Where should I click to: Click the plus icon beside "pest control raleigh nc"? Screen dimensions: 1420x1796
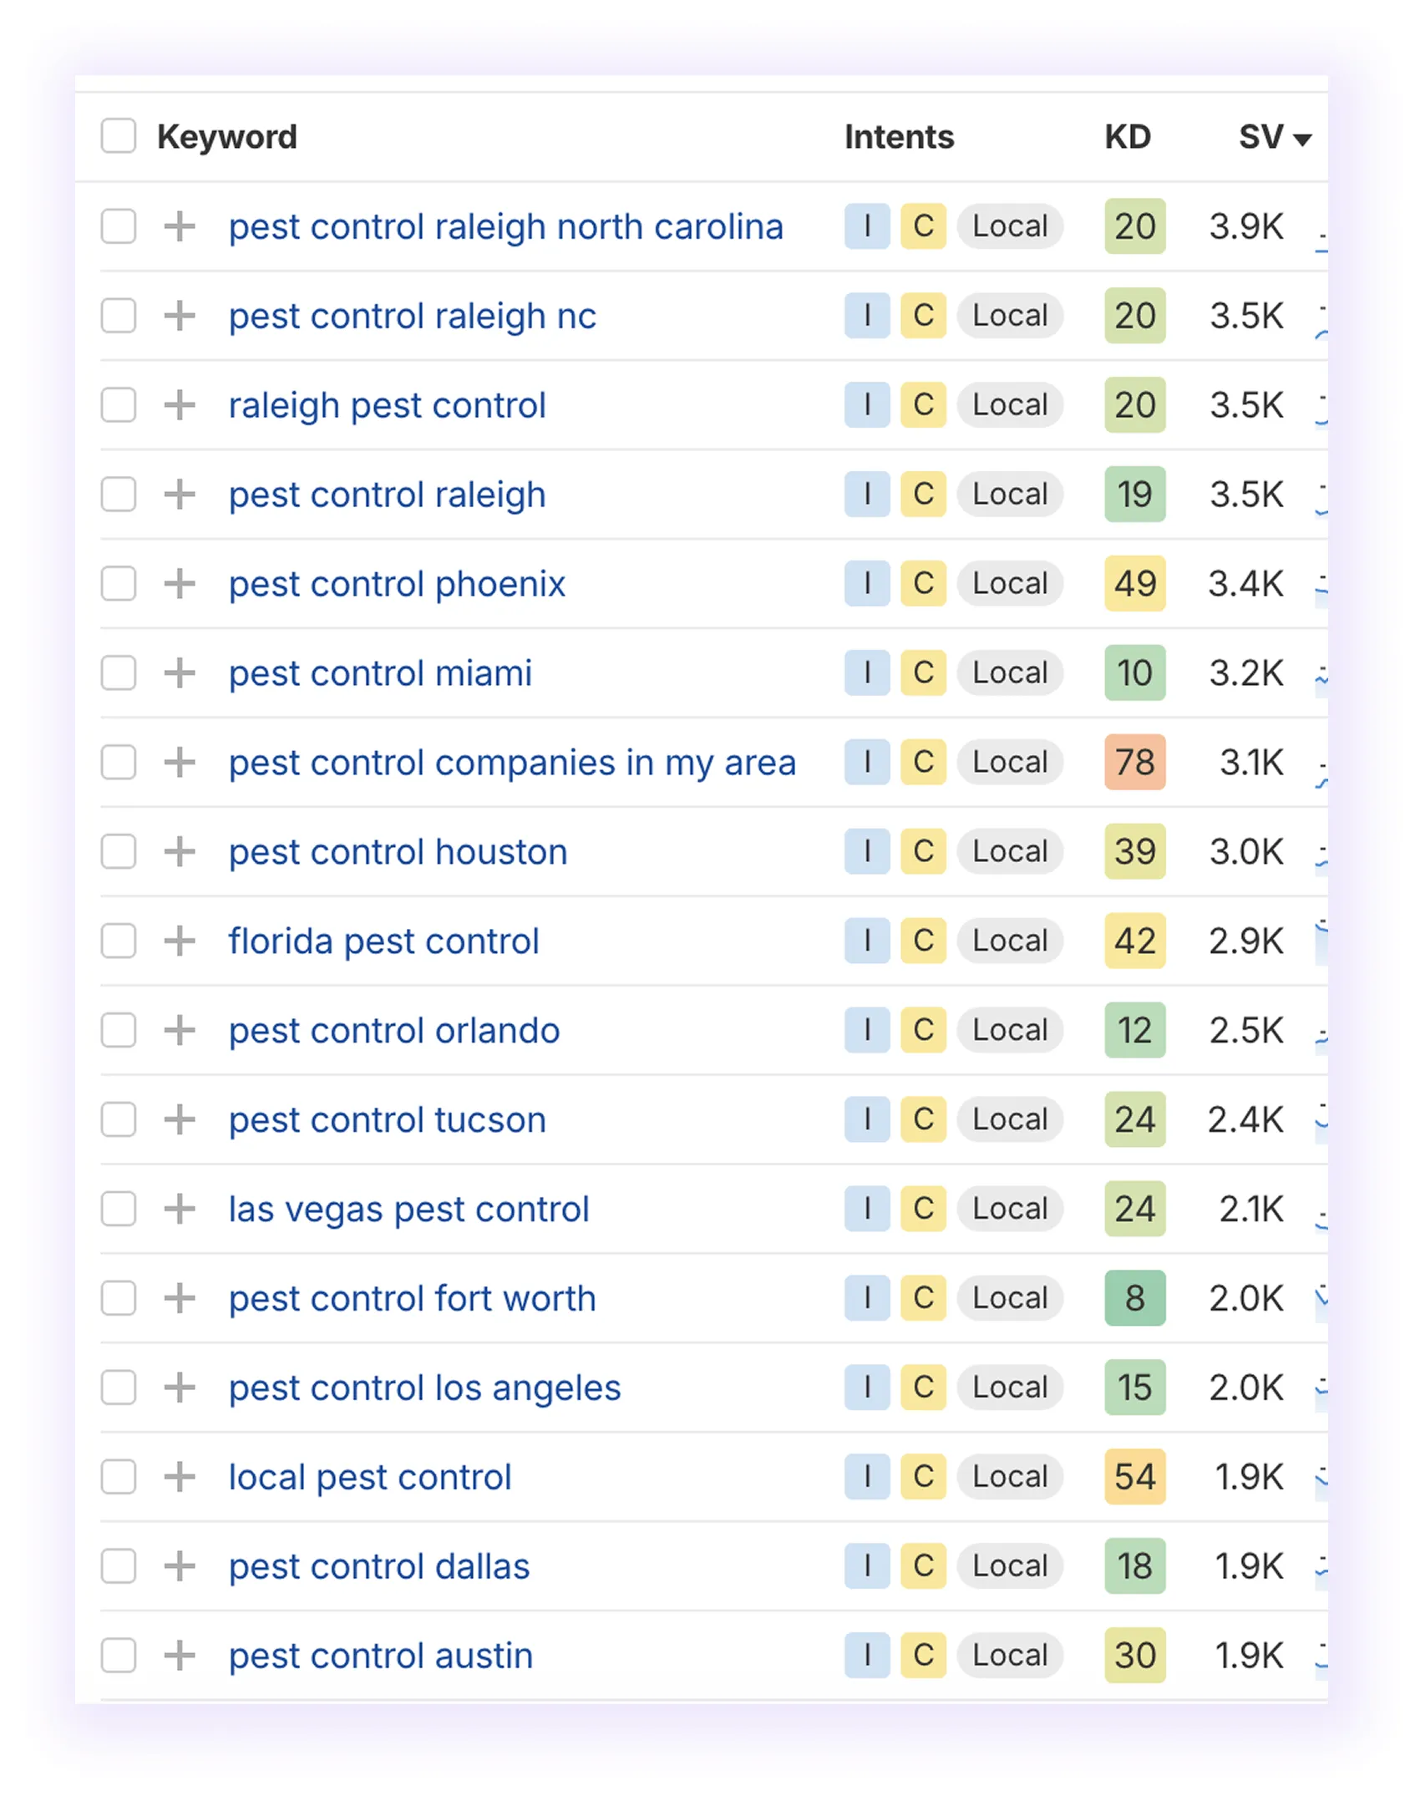[x=178, y=316]
